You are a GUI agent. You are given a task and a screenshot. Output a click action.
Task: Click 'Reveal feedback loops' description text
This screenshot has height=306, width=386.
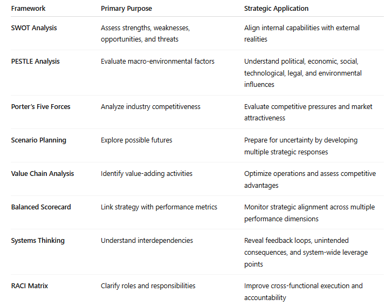point(306,252)
